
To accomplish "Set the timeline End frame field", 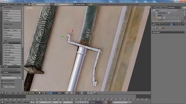I will (56, 102).
